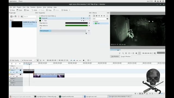The width and height of the screenshot is (174, 98).
Task: Click the color picker beside Map white to
Action: coord(89,26)
